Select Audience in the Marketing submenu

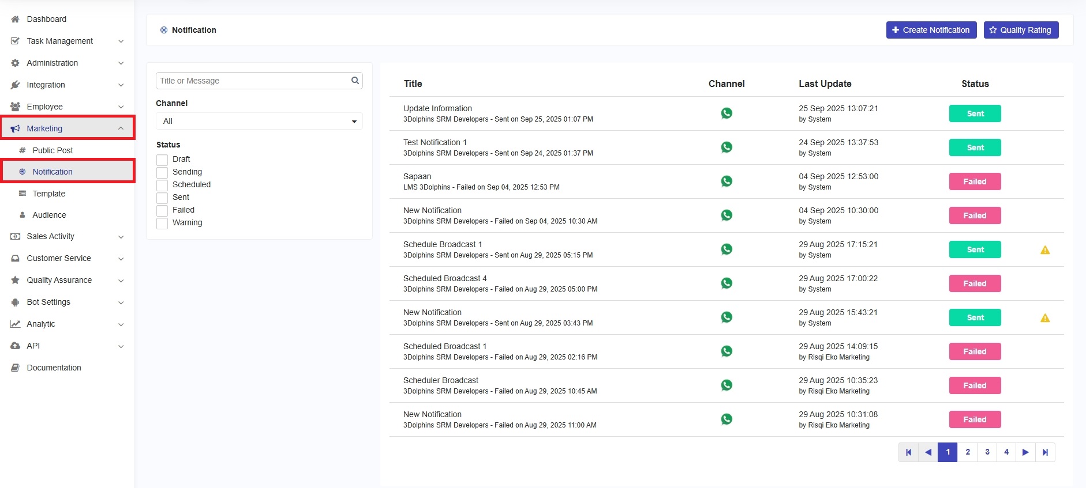point(49,215)
